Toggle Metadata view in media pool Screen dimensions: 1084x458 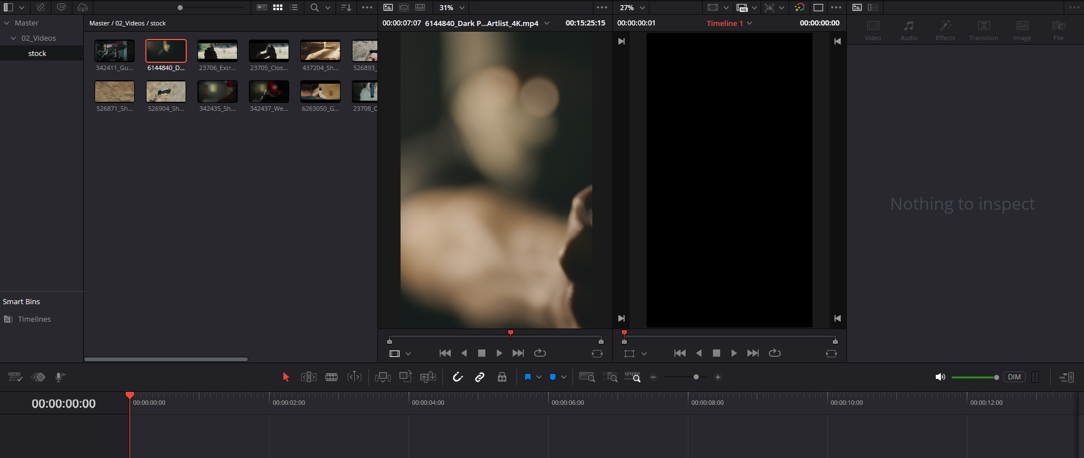coord(261,7)
